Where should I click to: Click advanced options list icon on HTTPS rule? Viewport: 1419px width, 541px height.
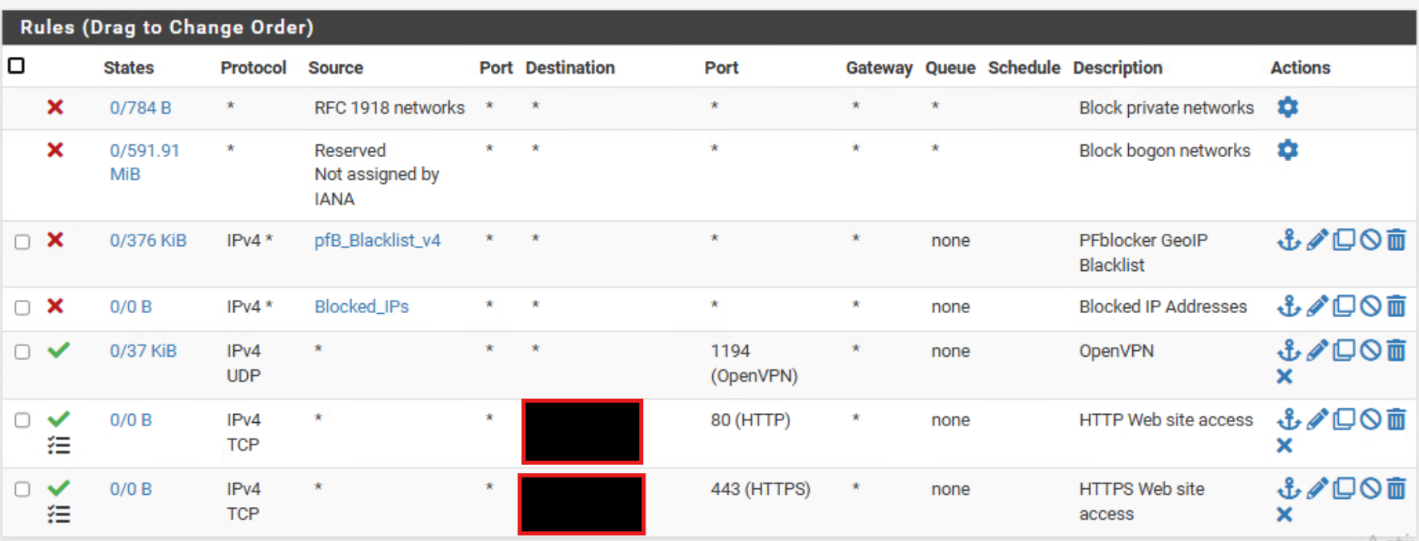click(59, 515)
